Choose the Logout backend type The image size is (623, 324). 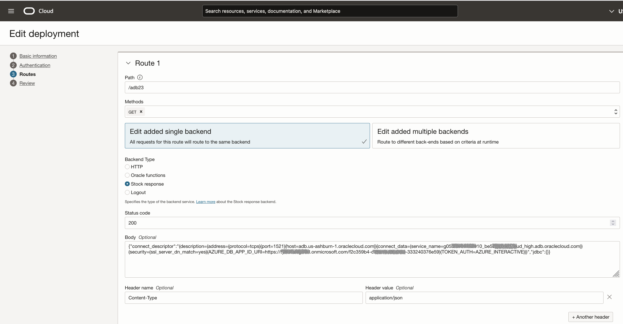coord(127,193)
